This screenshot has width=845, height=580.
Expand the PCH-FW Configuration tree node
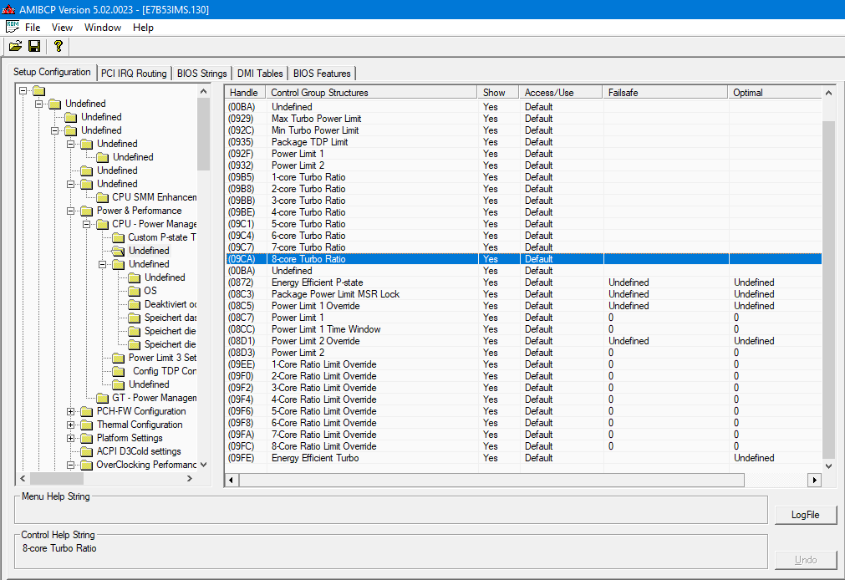[71, 411]
